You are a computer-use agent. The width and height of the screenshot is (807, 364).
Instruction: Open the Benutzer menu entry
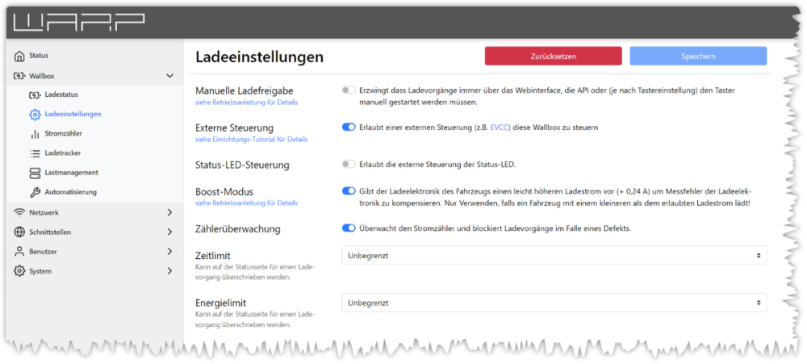click(93, 251)
